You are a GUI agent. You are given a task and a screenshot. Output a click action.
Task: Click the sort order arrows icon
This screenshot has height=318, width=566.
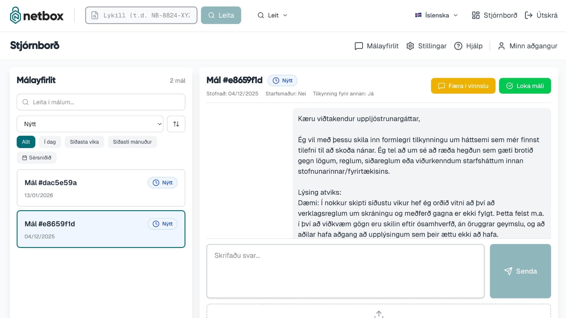tap(176, 124)
